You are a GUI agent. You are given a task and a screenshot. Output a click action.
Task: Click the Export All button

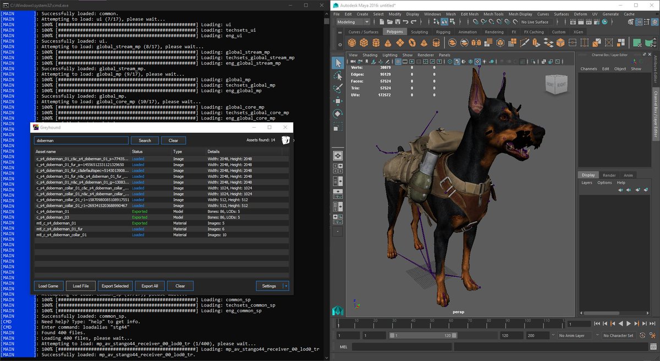tap(150, 286)
